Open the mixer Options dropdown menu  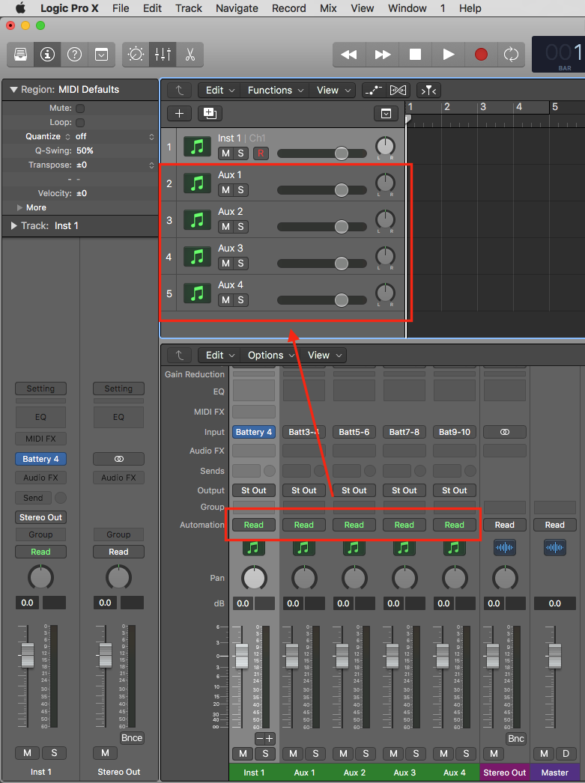271,356
